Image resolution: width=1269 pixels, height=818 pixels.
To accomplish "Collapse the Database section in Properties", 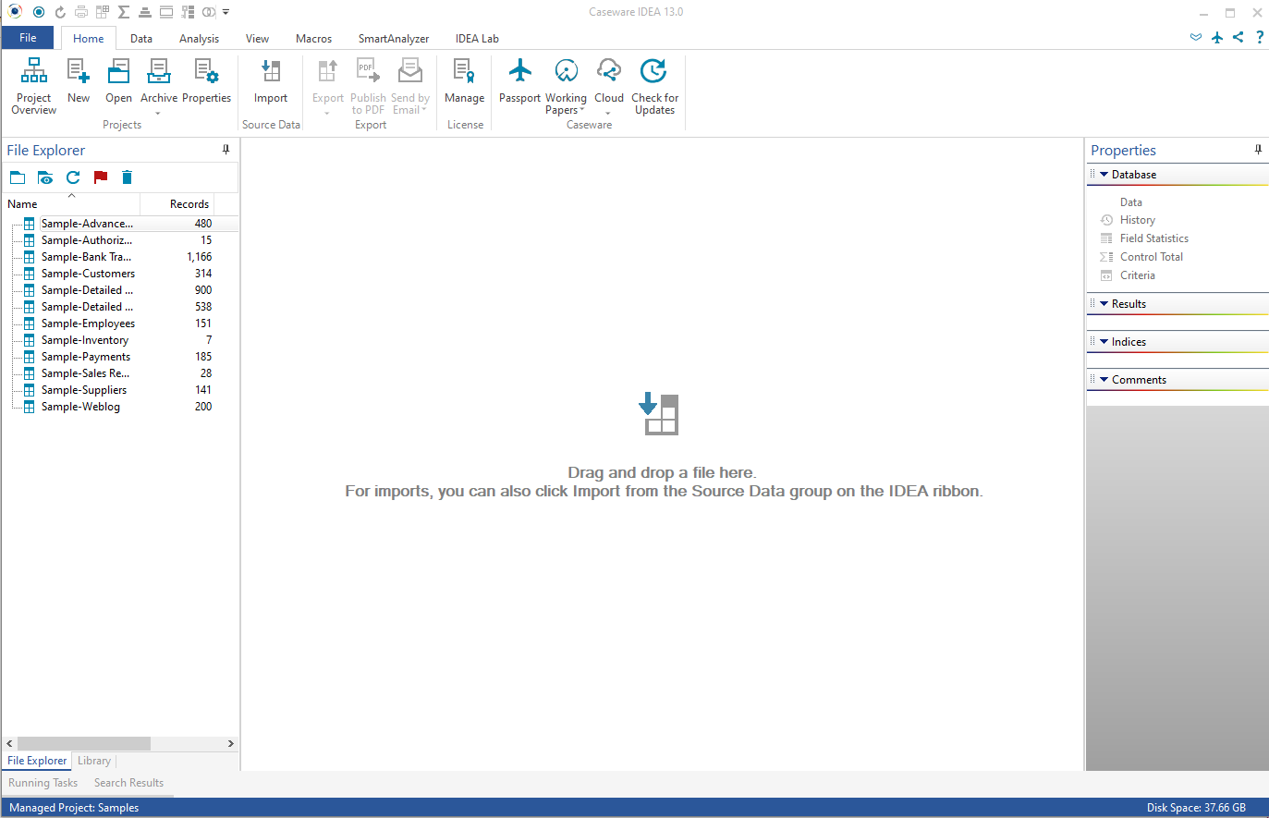I will click(1104, 175).
